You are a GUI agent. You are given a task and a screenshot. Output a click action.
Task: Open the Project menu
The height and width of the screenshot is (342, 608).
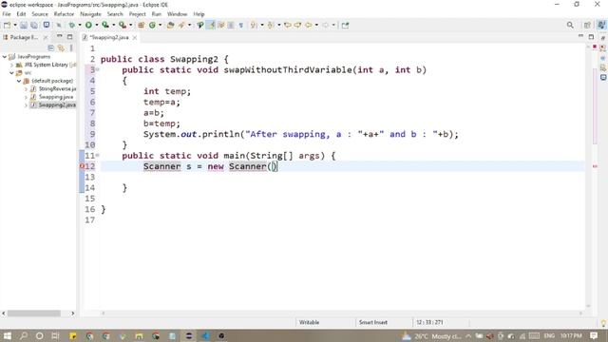pos(137,14)
